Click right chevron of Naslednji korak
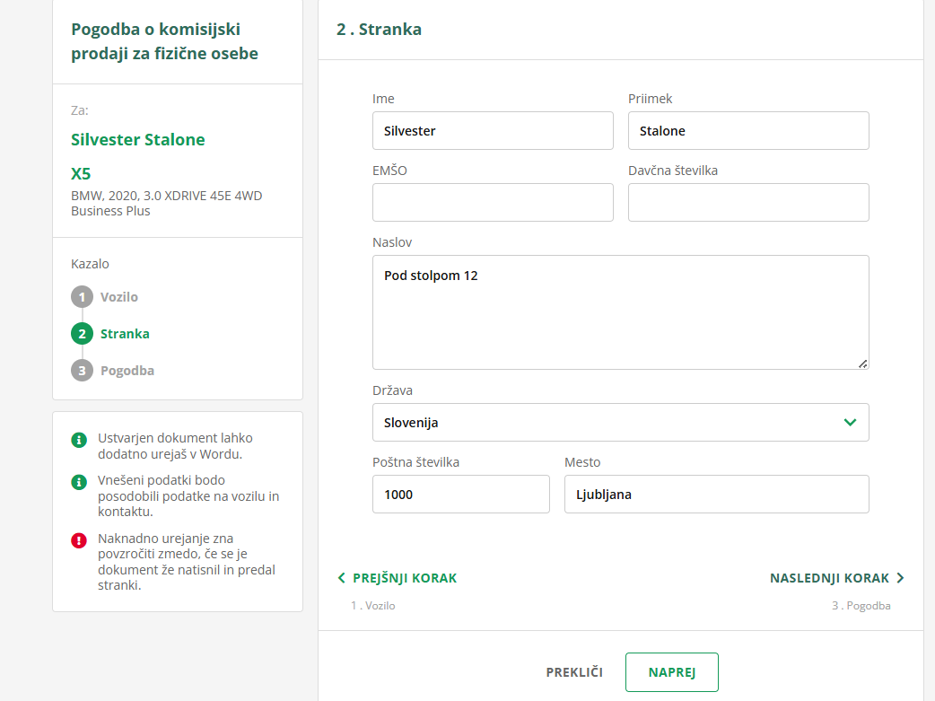 [900, 578]
